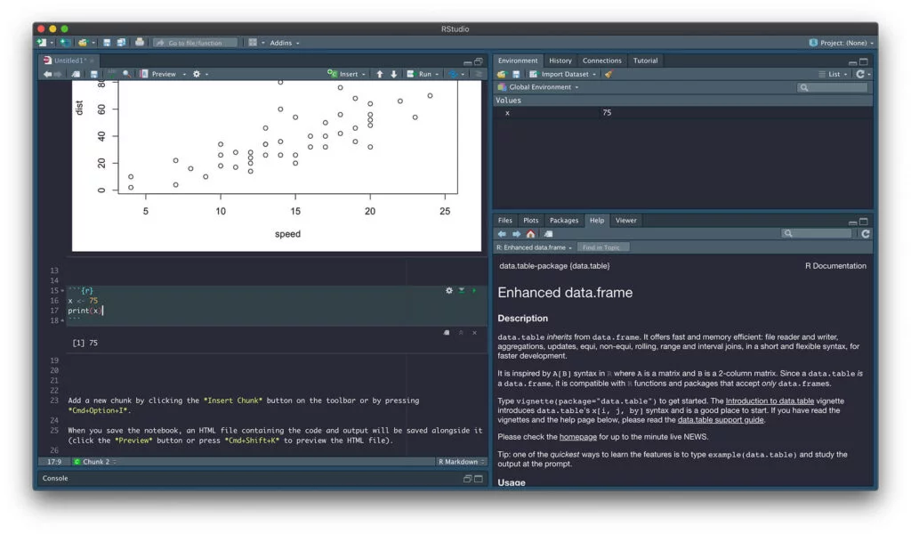Switch to the History tab
This screenshot has width=911, height=534.
pyautogui.click(x=560, y=61)
